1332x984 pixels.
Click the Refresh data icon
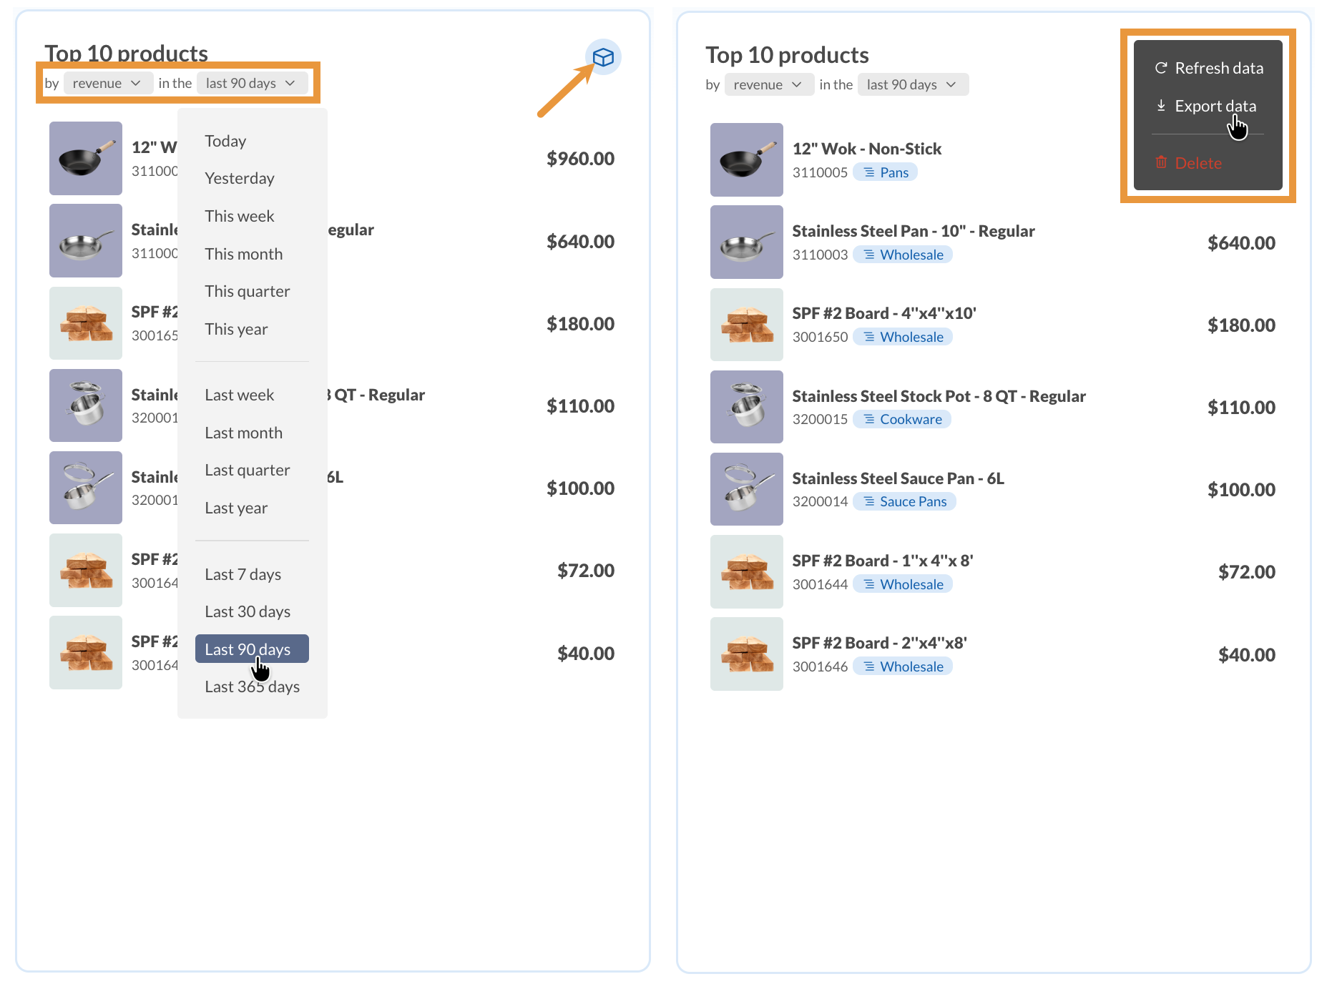tap(1161, 68)
